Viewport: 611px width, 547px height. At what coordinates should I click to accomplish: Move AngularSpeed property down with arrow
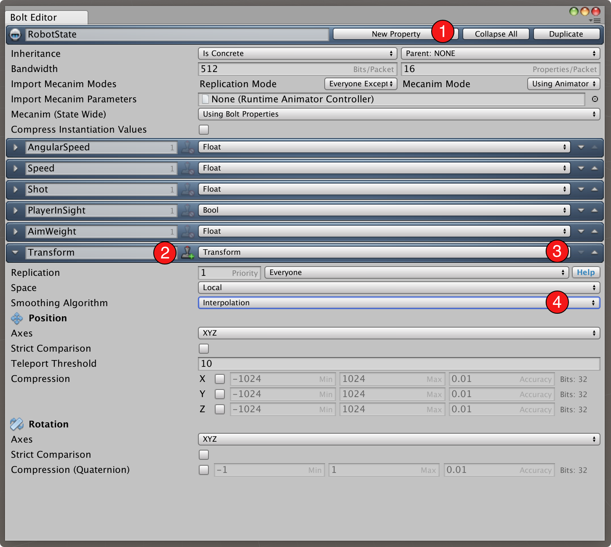[581, 147]
